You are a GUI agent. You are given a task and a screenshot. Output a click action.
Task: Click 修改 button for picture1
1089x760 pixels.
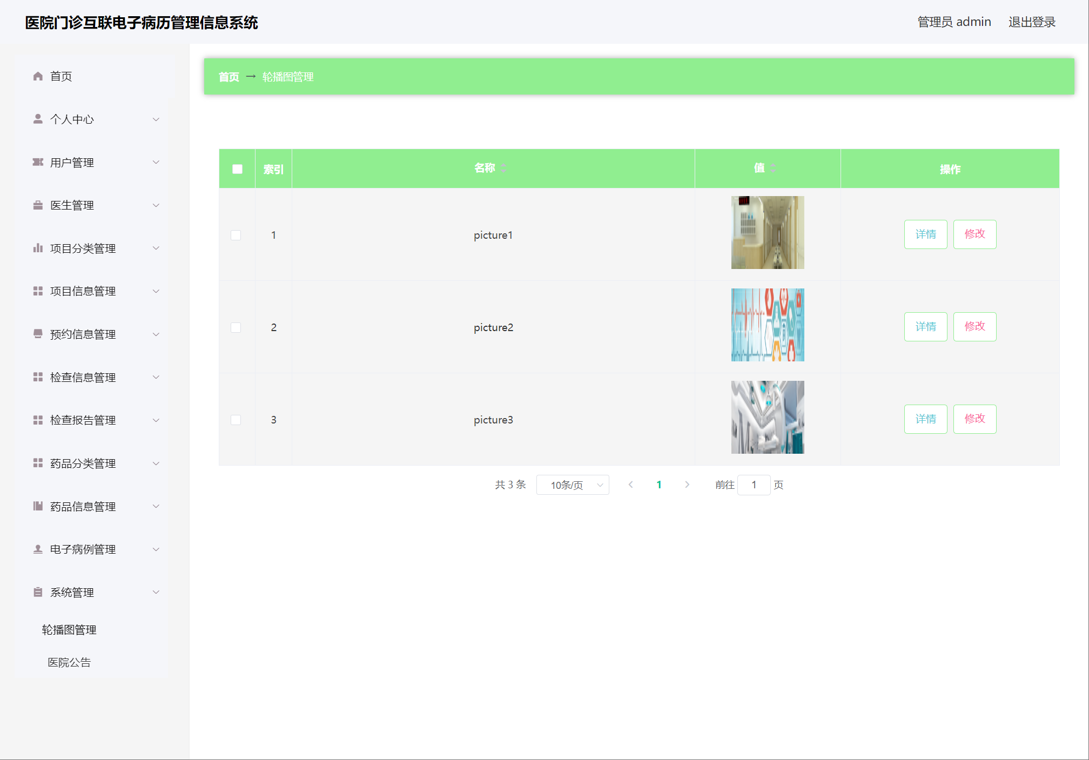click(974, 234)
